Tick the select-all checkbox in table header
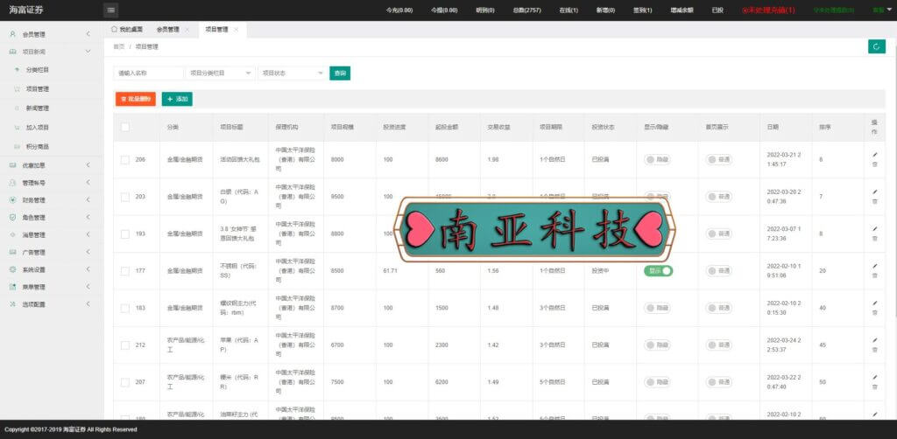Image resolution: width=897 pixels, height=439 pixels. tap(125, 128)
